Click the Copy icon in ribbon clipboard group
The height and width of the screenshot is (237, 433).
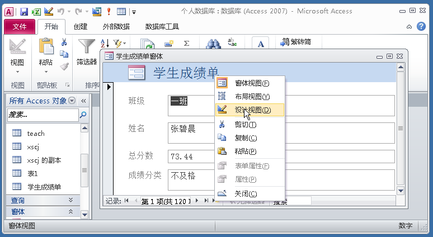click(64, 54)
